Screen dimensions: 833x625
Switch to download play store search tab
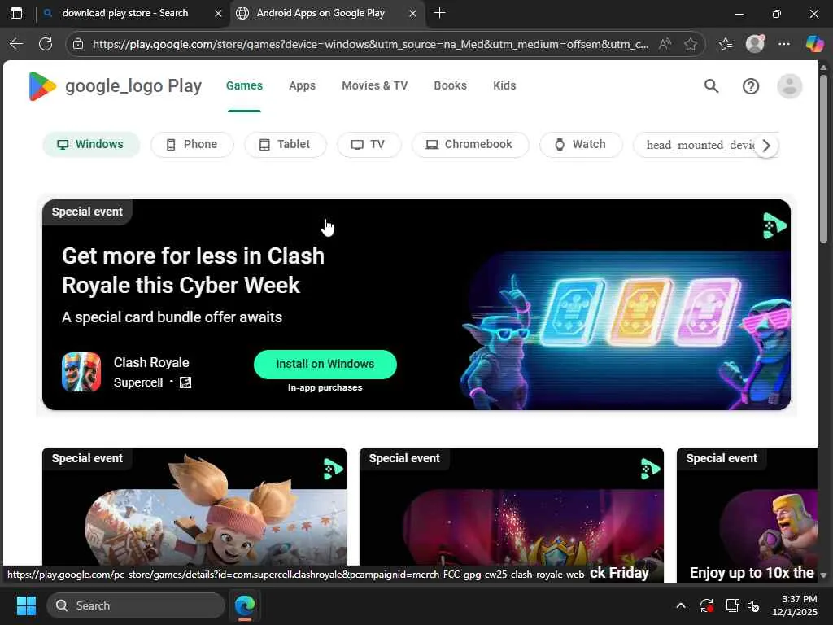coord(133,13)
